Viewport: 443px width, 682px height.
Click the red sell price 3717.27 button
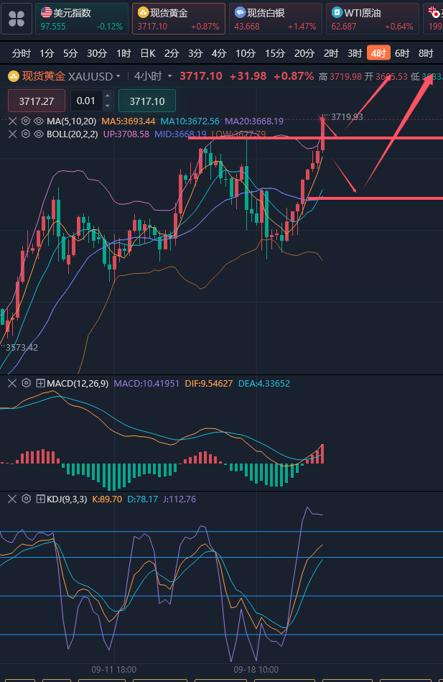pyautogui.click(x=37, y=101)
